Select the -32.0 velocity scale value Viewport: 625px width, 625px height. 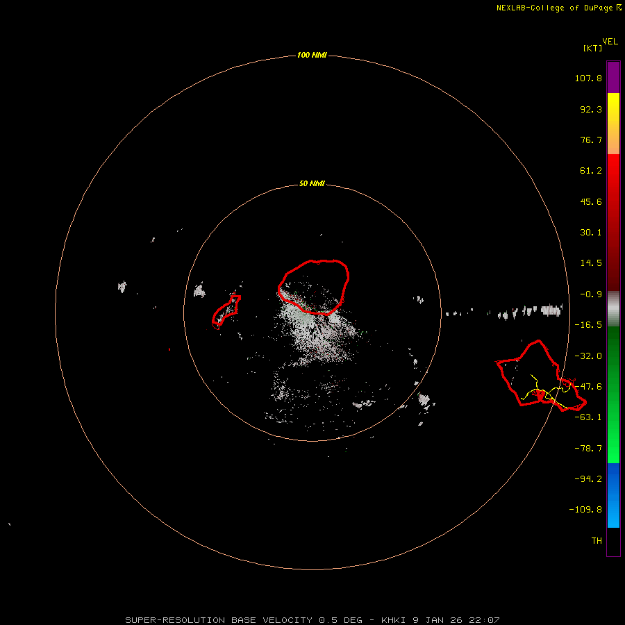click(x=588, y=356)
